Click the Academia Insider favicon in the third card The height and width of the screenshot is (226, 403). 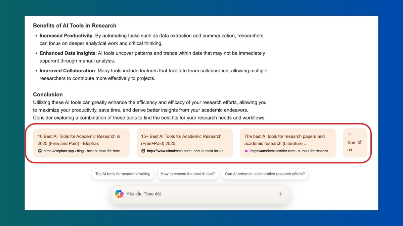tap(247, 151)
